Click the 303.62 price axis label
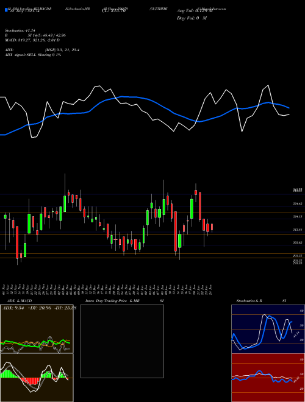Image resolution: width=305 pixels, height=402 pixels. click(297, 242)
